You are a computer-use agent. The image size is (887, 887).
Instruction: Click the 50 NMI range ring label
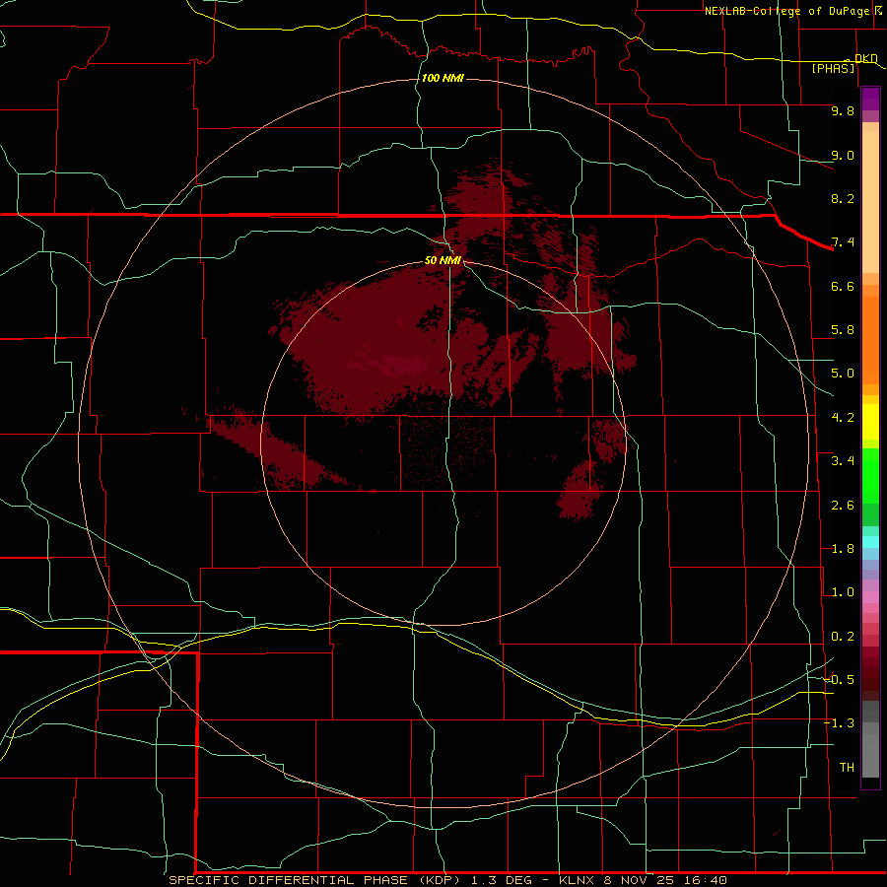443,261
